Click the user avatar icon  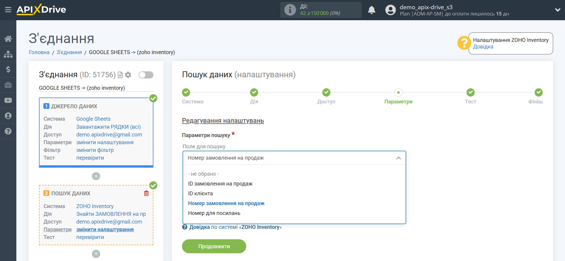(390, 10)
